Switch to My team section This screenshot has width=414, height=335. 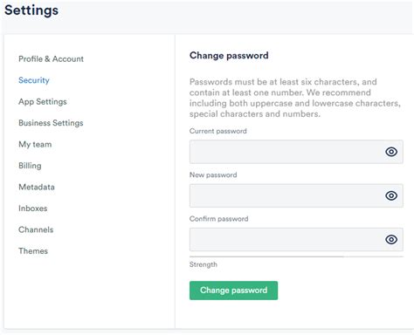coord(35,144)
